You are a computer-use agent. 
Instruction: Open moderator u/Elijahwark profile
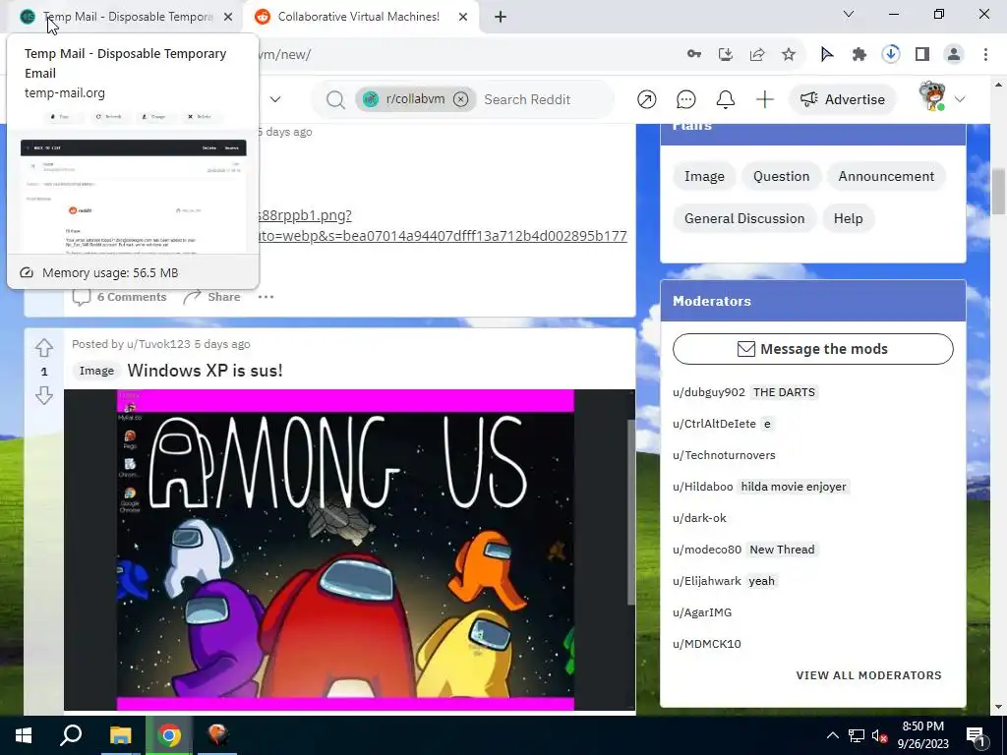pos(707,581)
